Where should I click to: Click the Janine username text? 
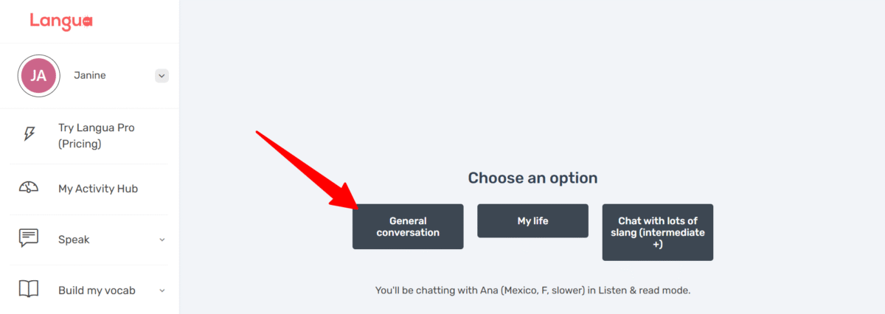pyautogui.click(x=90, y=75)
